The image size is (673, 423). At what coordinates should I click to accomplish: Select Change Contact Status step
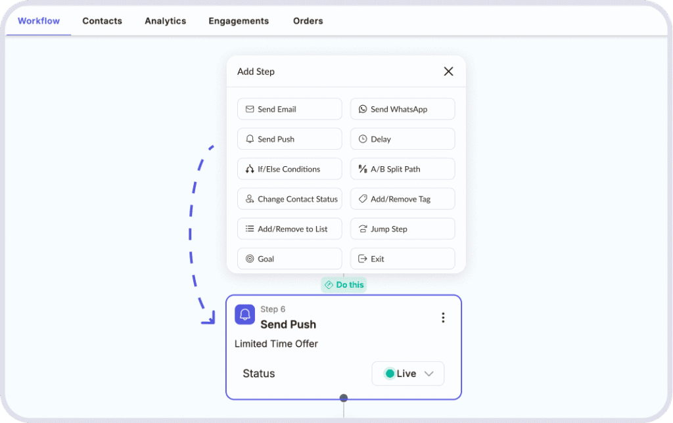pos(290,198)
